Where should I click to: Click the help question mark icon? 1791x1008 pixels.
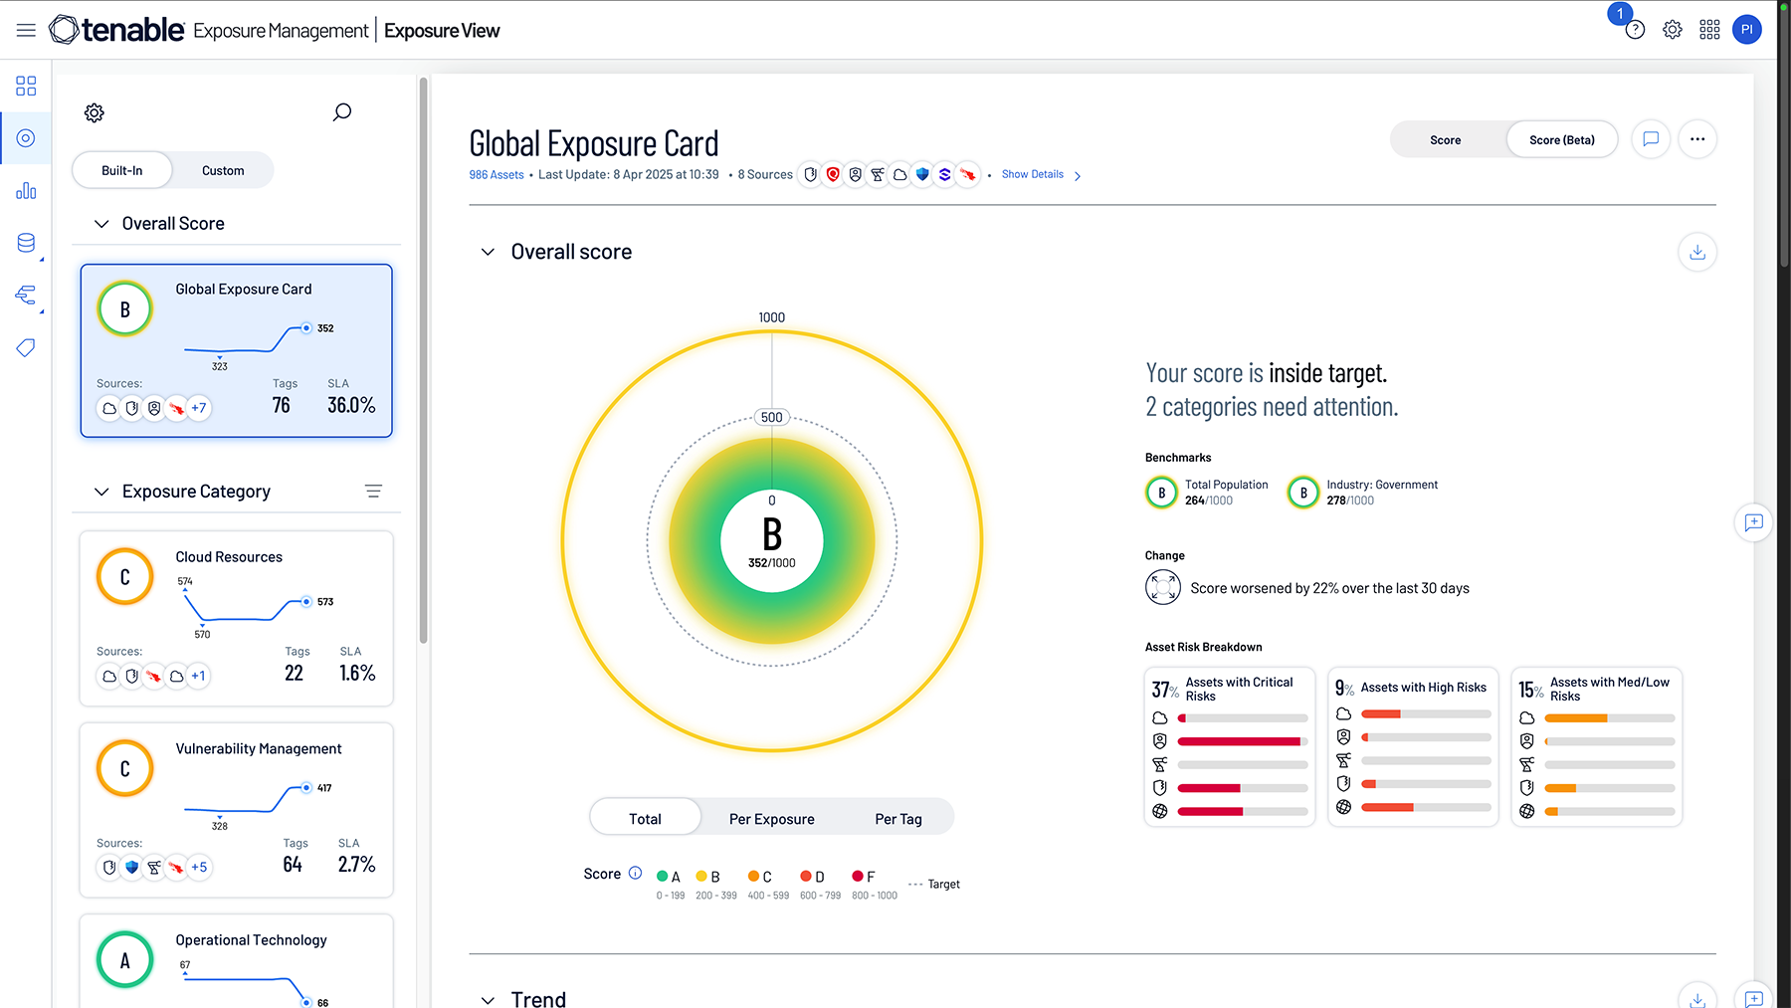coord(1635,30)
